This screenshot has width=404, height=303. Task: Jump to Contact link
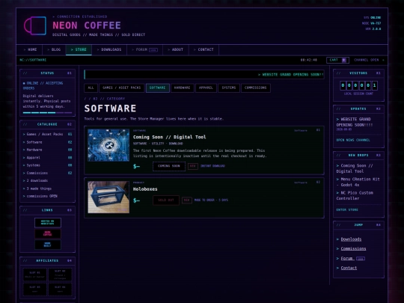point(349,268)
